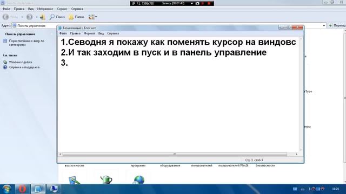Click the 'Стр 3, стлб 3' status bar text
346x194 pixels.
(x=254, y=160)
